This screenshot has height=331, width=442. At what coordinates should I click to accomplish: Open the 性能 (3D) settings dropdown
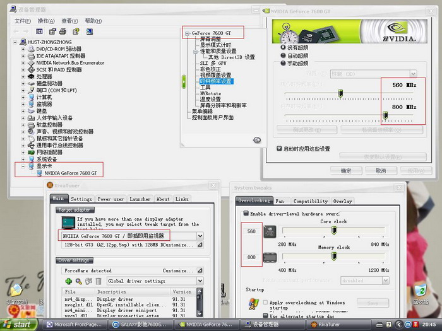413,74
